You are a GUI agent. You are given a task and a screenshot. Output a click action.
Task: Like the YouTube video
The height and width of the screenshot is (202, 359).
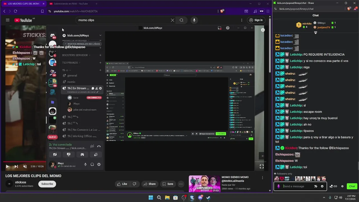[122, 184]
